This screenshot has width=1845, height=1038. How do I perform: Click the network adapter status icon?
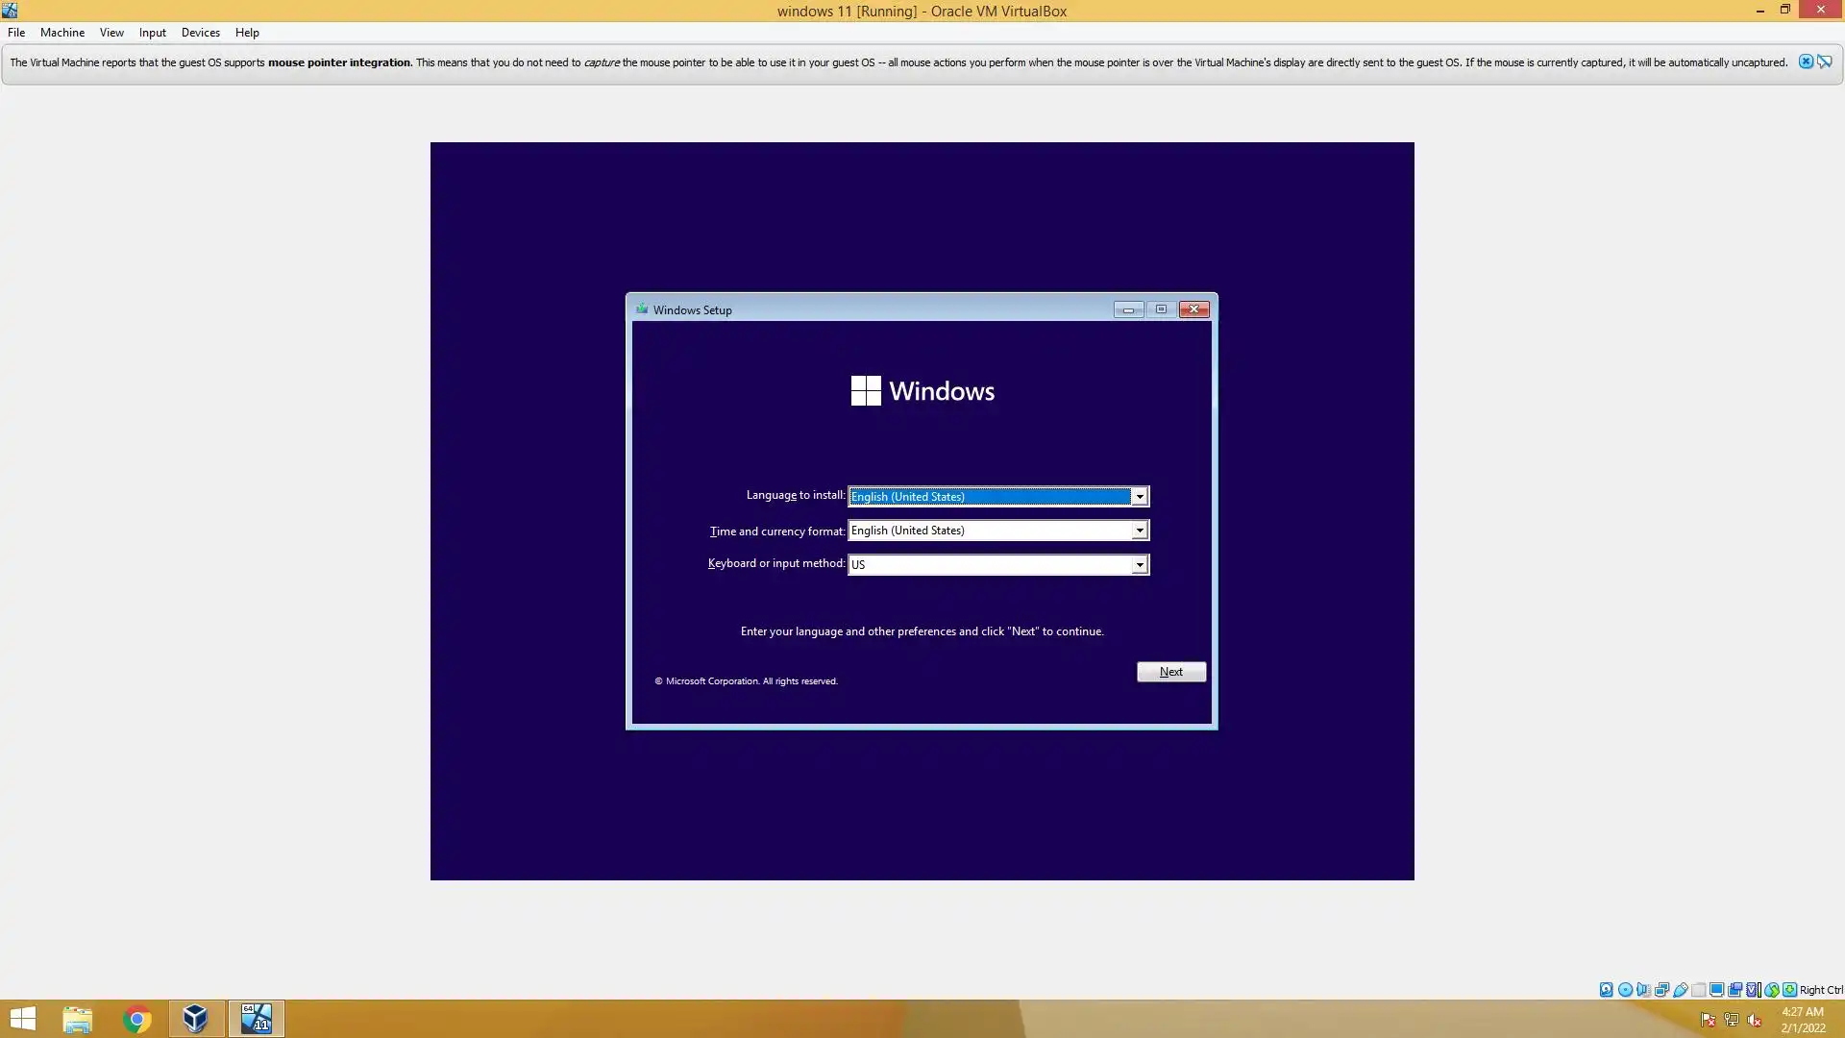point(1661,990)
